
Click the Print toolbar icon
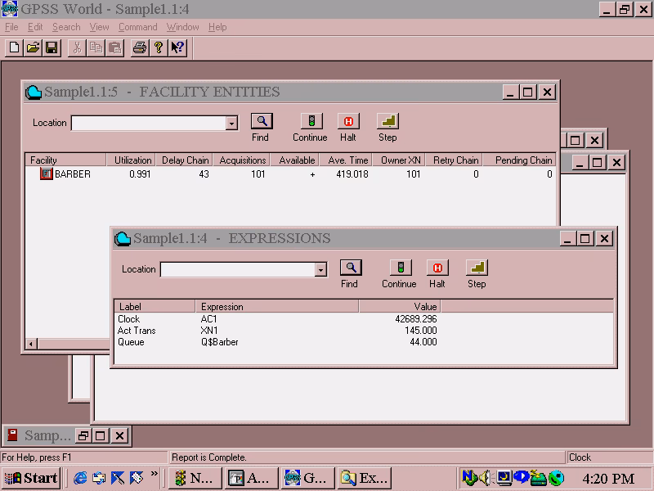(140, 47)
